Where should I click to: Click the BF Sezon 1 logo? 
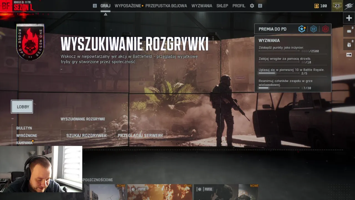coord(18,6)
